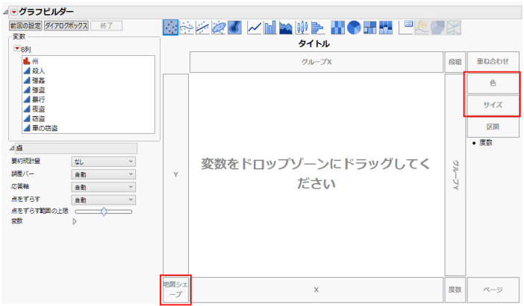Open the 誤差バー dropdown

[103, 174]
